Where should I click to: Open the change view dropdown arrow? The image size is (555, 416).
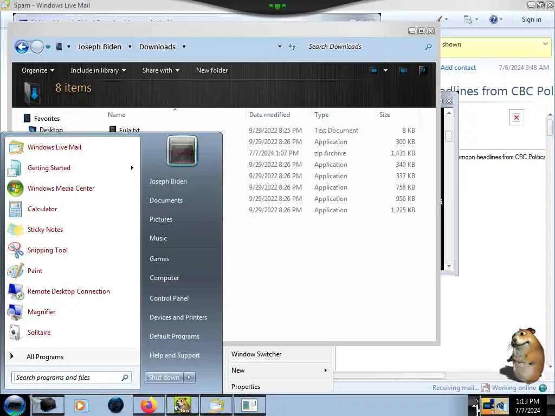click(385, 70)
